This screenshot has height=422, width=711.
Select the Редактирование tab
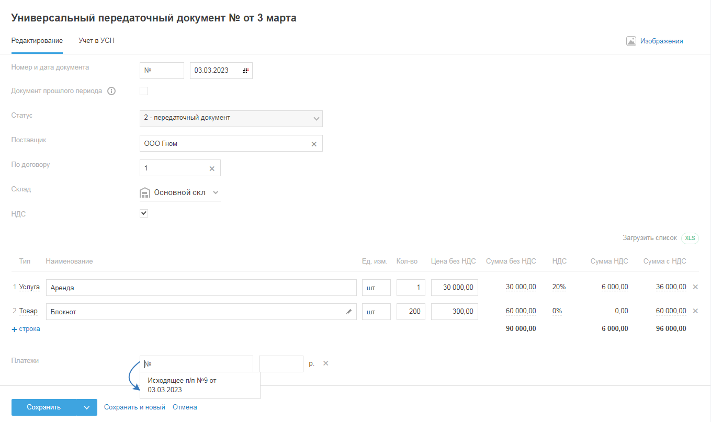pos(37,41)
